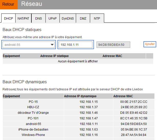
Task: Open the NAT/PAT tab
Action: tap(23, 18)
